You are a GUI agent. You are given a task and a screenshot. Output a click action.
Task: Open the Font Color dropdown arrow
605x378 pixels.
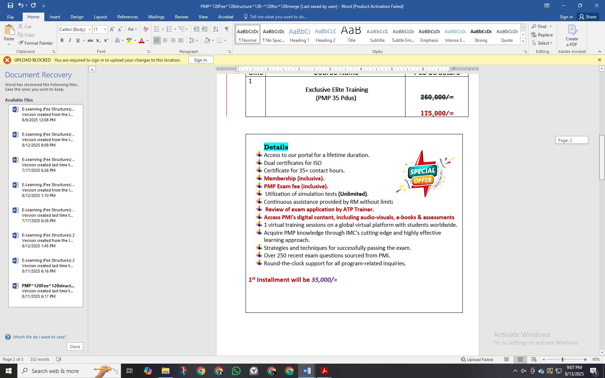[x=147, y=41]
